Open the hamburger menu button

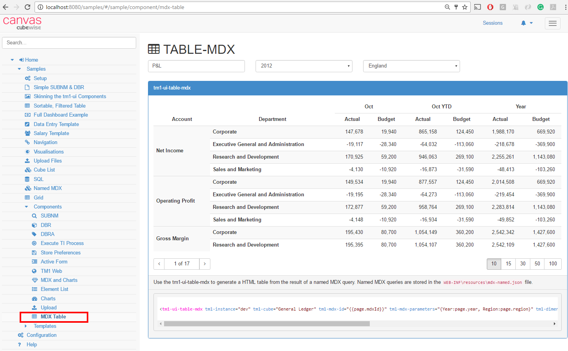(552, 24)
